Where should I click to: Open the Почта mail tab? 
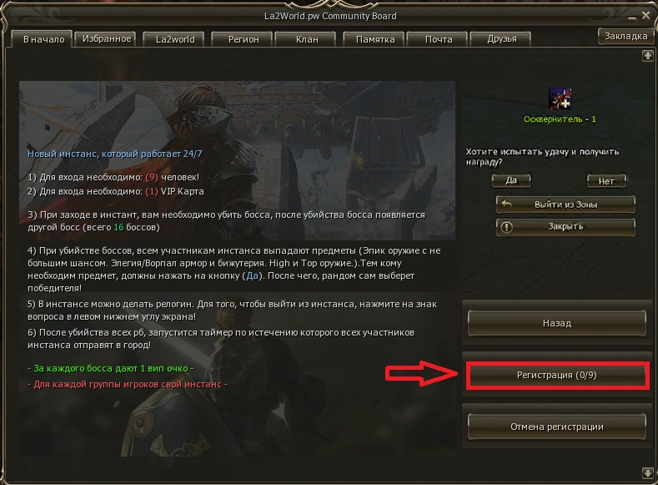438,39
